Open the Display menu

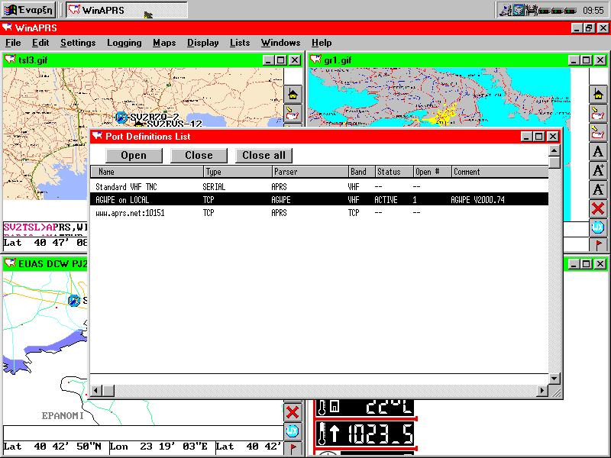(202, 43)
